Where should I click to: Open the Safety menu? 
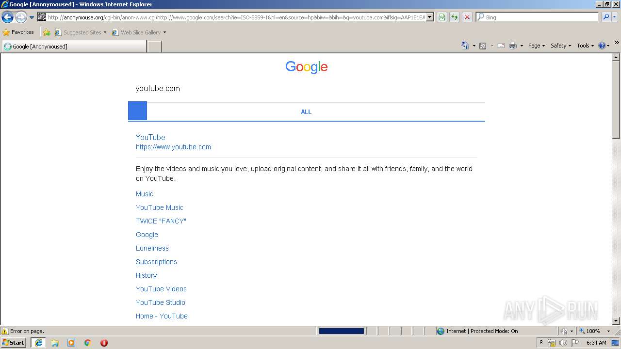(x=561, y=46)
